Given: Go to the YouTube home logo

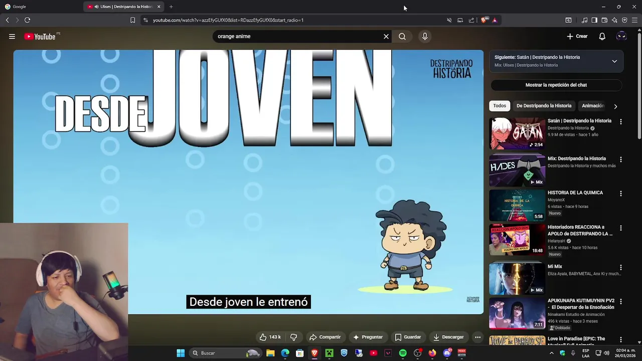Looking at the screenshot, I should [40, 36].
